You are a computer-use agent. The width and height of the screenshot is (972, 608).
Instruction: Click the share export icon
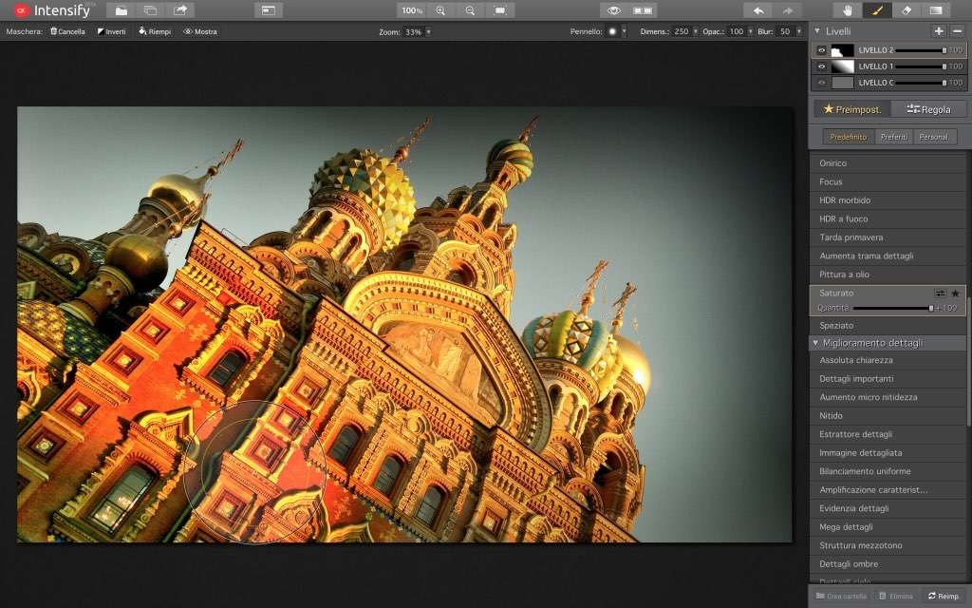(x=180, y=10)
